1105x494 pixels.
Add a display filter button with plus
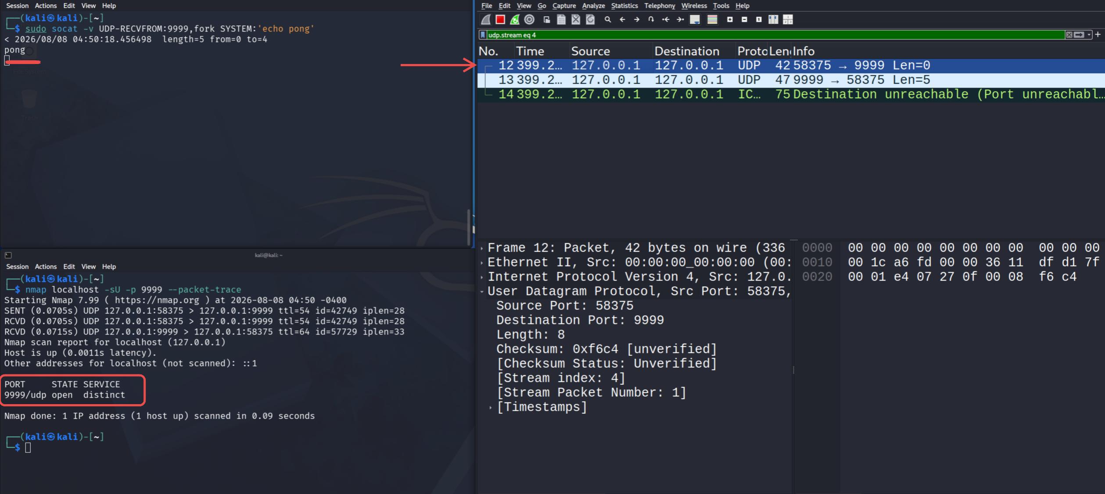(x=1098, y=34)
